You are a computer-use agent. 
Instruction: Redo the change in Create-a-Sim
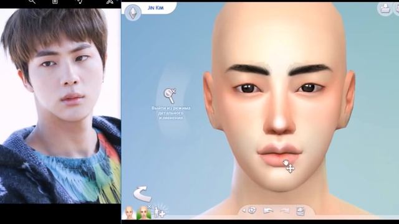point(285,210)
